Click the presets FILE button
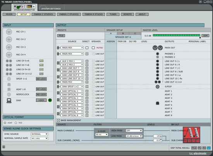Viewport: 213px width, 156px height. [61, 36]
